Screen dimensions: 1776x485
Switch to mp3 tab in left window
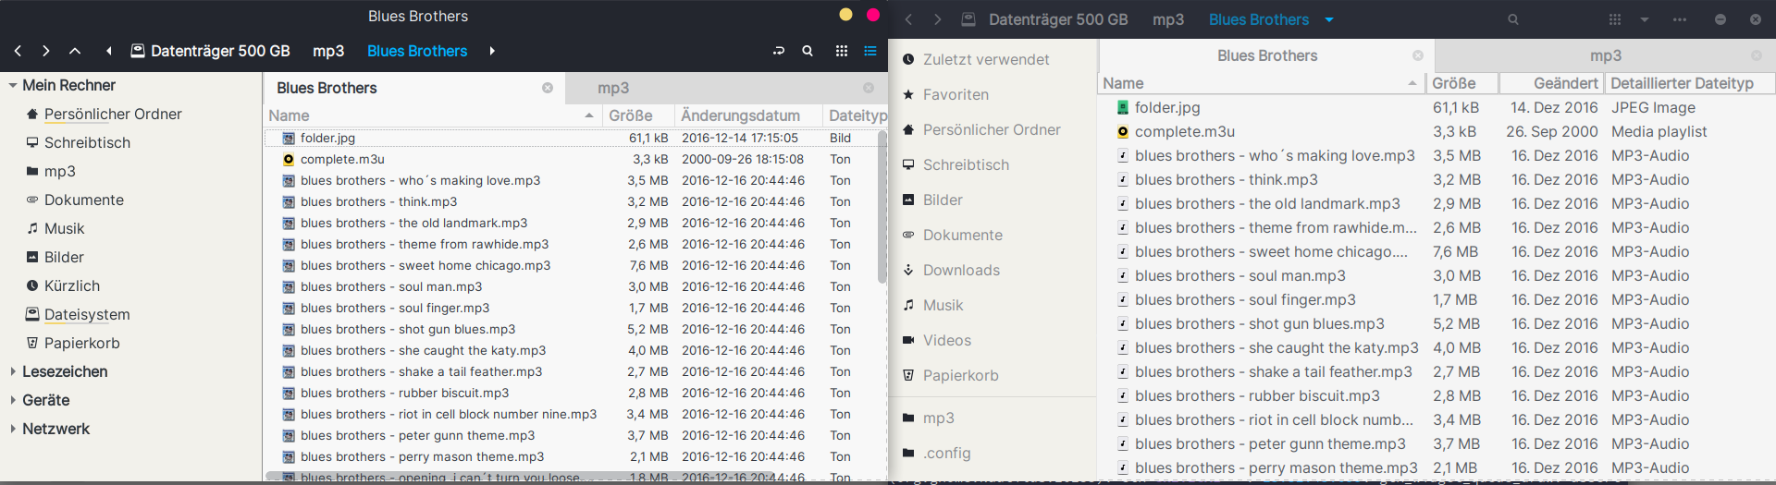click(613, 88)
